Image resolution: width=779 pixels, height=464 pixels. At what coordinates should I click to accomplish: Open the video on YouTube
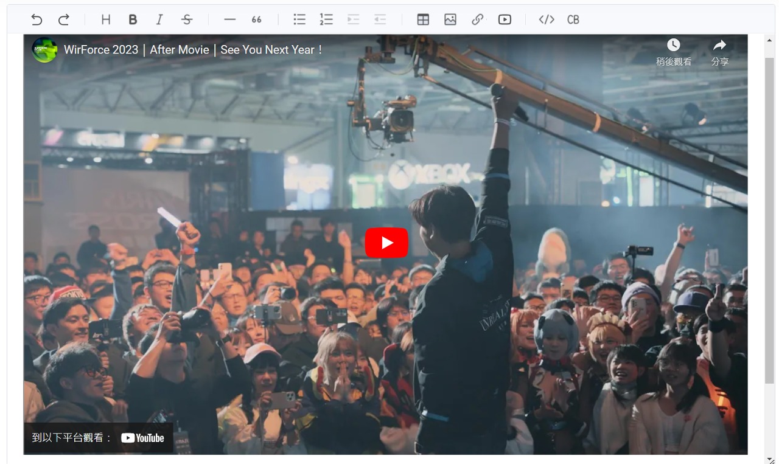(142, 438)
